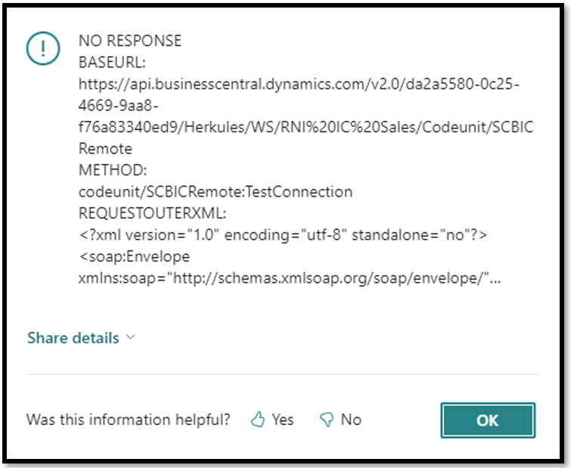
Task: Click the NO RESPONSE heading text
Action: coord(130,41)
